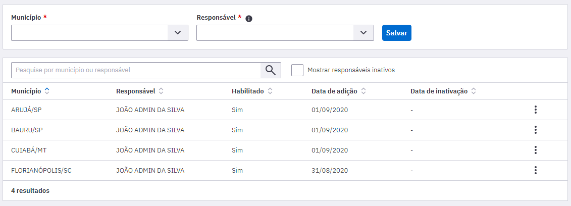The height and width of the screenshot is (206, 571).
Task: Open actions menu for CUIABÁ/MT row
Action: point(535,150)
